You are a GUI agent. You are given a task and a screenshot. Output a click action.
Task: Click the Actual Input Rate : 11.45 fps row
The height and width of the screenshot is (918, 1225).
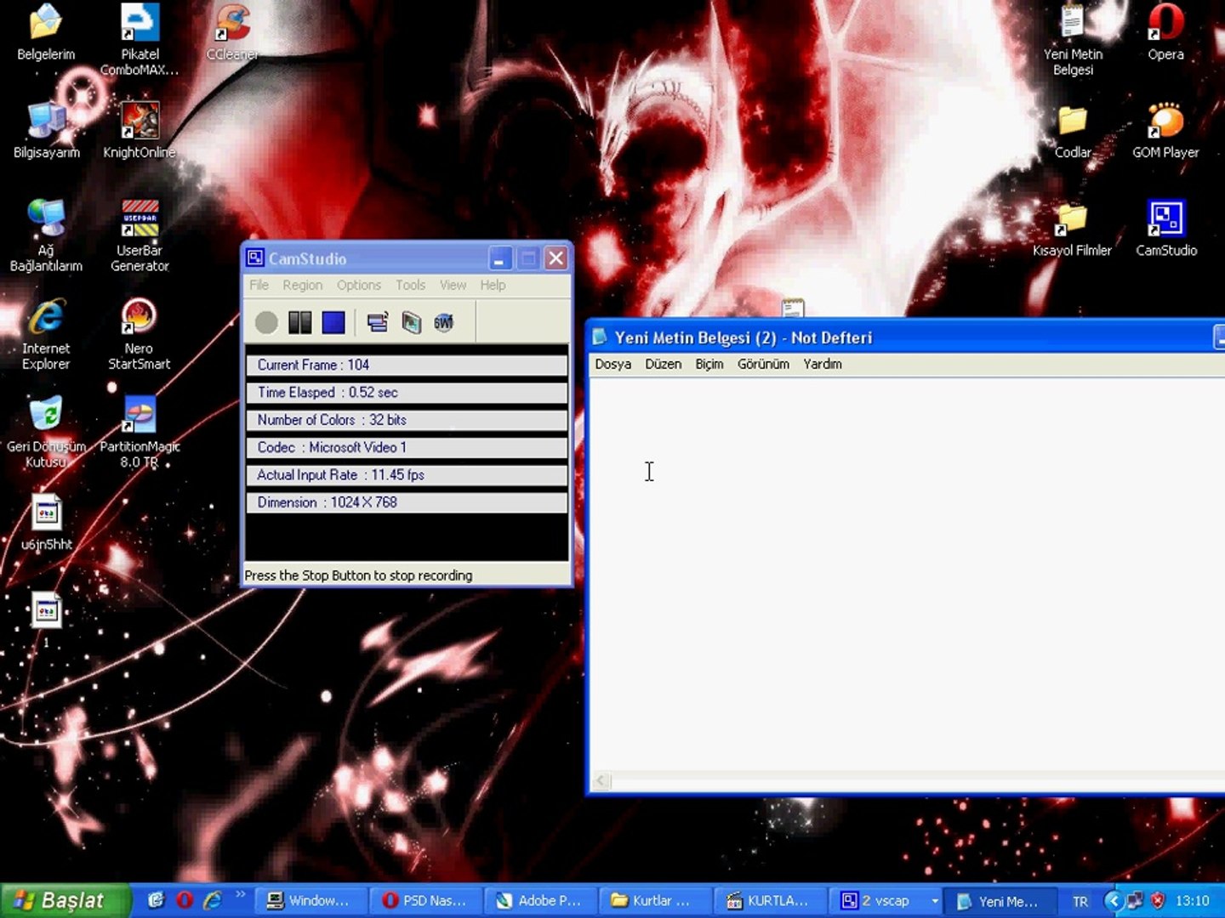tap(407, 474)
